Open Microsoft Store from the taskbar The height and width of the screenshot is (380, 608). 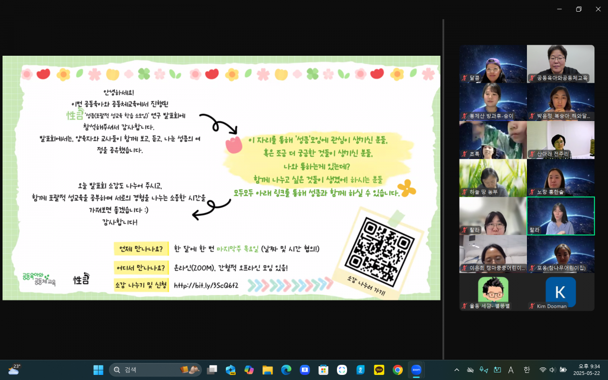pos(323,370)
